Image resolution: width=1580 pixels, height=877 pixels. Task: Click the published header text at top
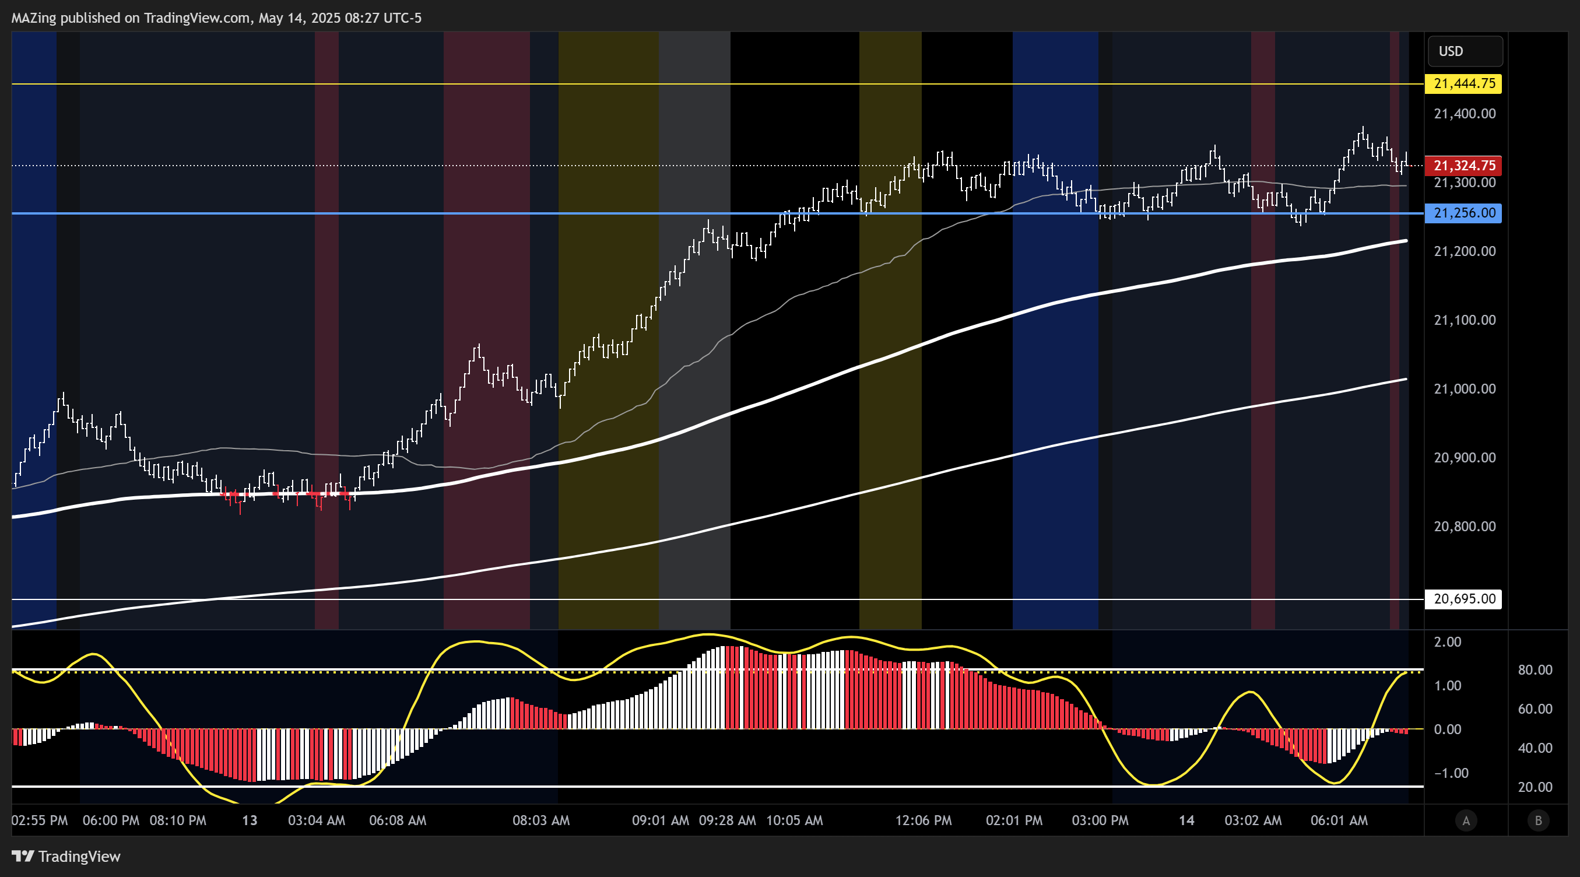click(216, 18)
